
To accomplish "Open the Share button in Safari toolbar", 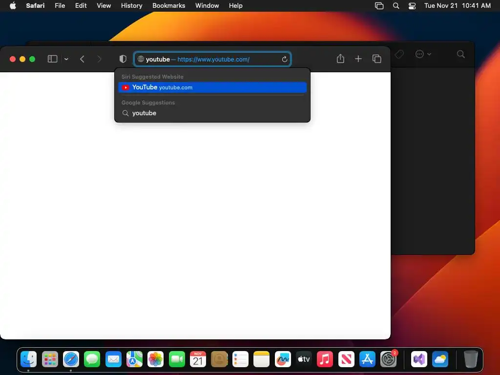I will (x=340, y=59).
